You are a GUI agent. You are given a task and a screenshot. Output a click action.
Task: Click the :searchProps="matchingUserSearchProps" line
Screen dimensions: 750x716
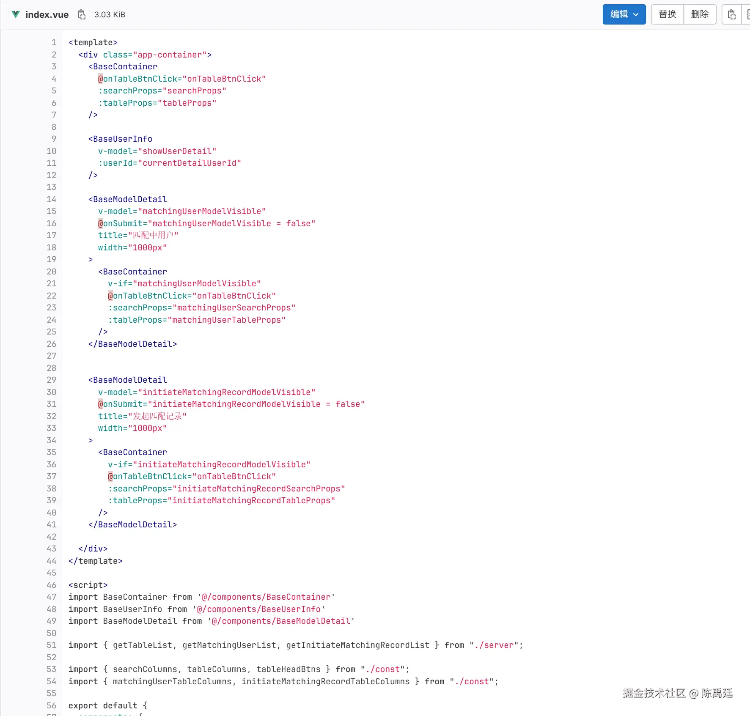tap(201, 308)
